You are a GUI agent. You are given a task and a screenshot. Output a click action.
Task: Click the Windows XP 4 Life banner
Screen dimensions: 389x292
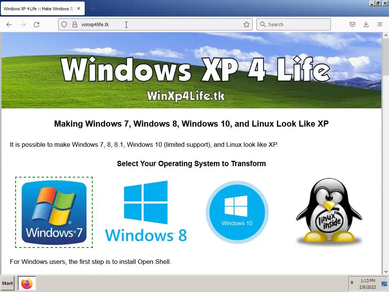pos(191,70)
